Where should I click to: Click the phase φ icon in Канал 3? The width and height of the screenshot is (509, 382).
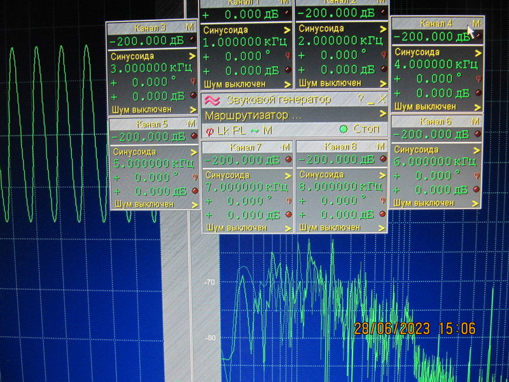[x=193, y=81]
